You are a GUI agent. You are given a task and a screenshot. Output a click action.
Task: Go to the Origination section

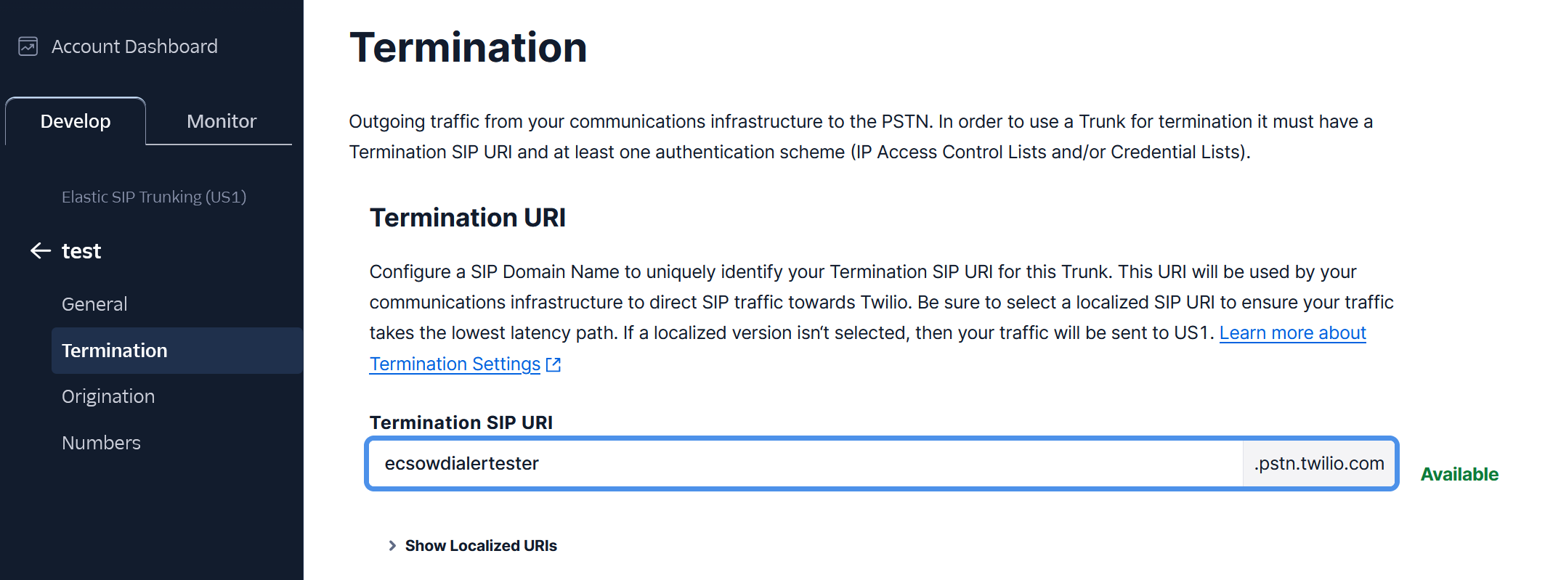point(108,396)
